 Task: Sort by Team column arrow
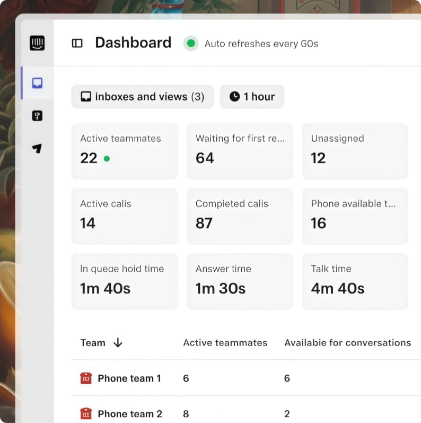pos(118,343)
